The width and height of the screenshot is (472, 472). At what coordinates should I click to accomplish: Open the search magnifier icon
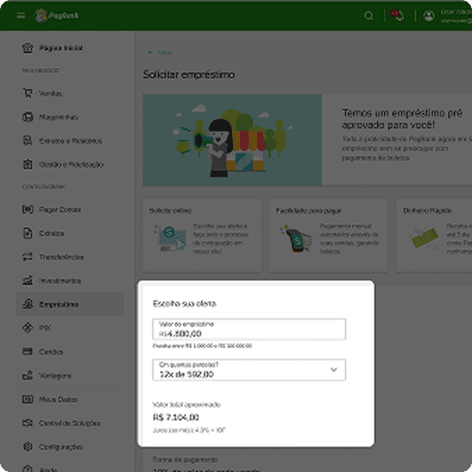(369, 16)
